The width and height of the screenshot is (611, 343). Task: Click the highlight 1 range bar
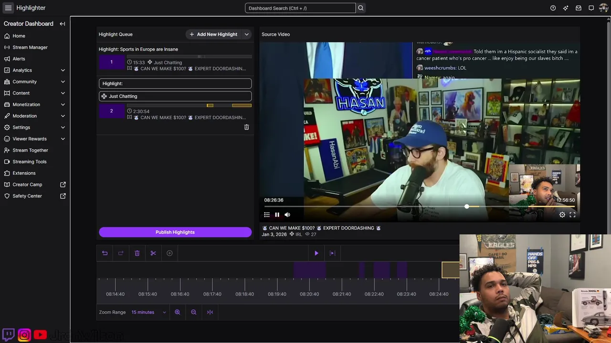coord(189,56)
